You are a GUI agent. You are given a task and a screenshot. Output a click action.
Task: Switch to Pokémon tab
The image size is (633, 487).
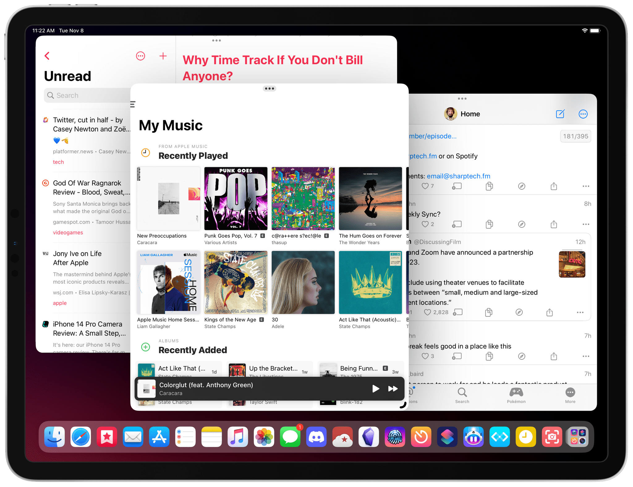click(x=516, y=396)
